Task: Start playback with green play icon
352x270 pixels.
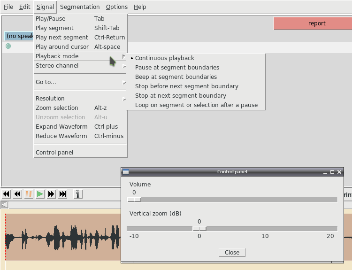Action: coord(40,194)
